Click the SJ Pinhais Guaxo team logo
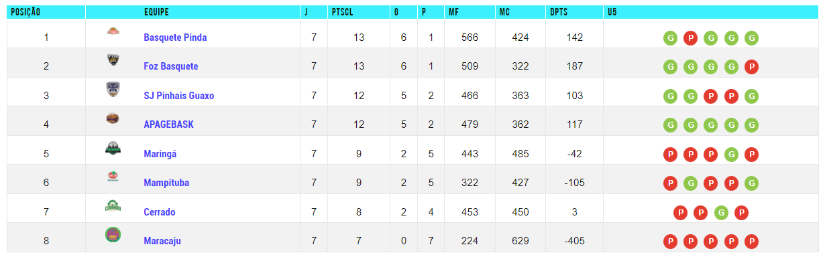 (x=113, y=90)
